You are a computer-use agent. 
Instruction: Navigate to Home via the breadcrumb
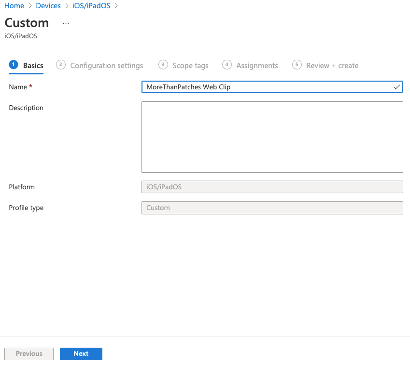coord(14,6)
